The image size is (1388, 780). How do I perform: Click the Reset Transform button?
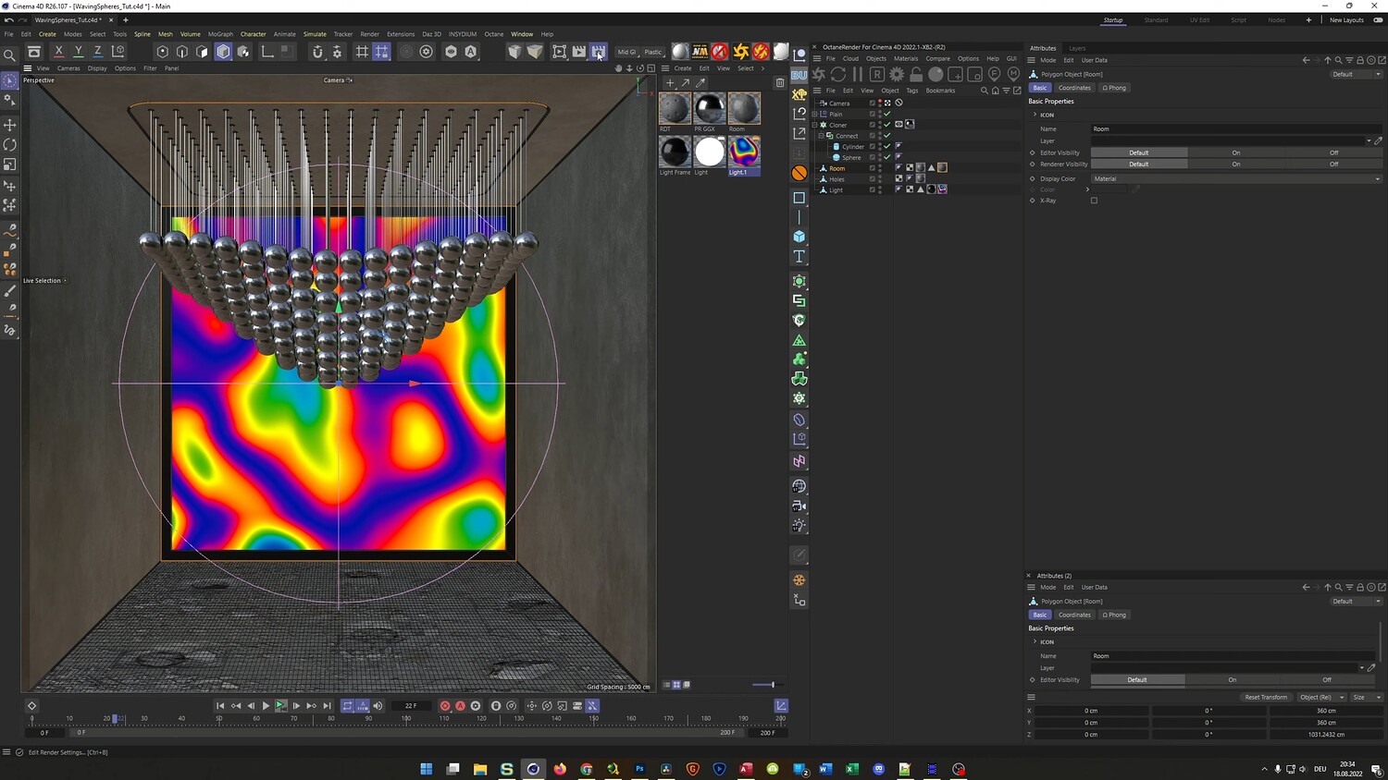tap(1266, 697)
